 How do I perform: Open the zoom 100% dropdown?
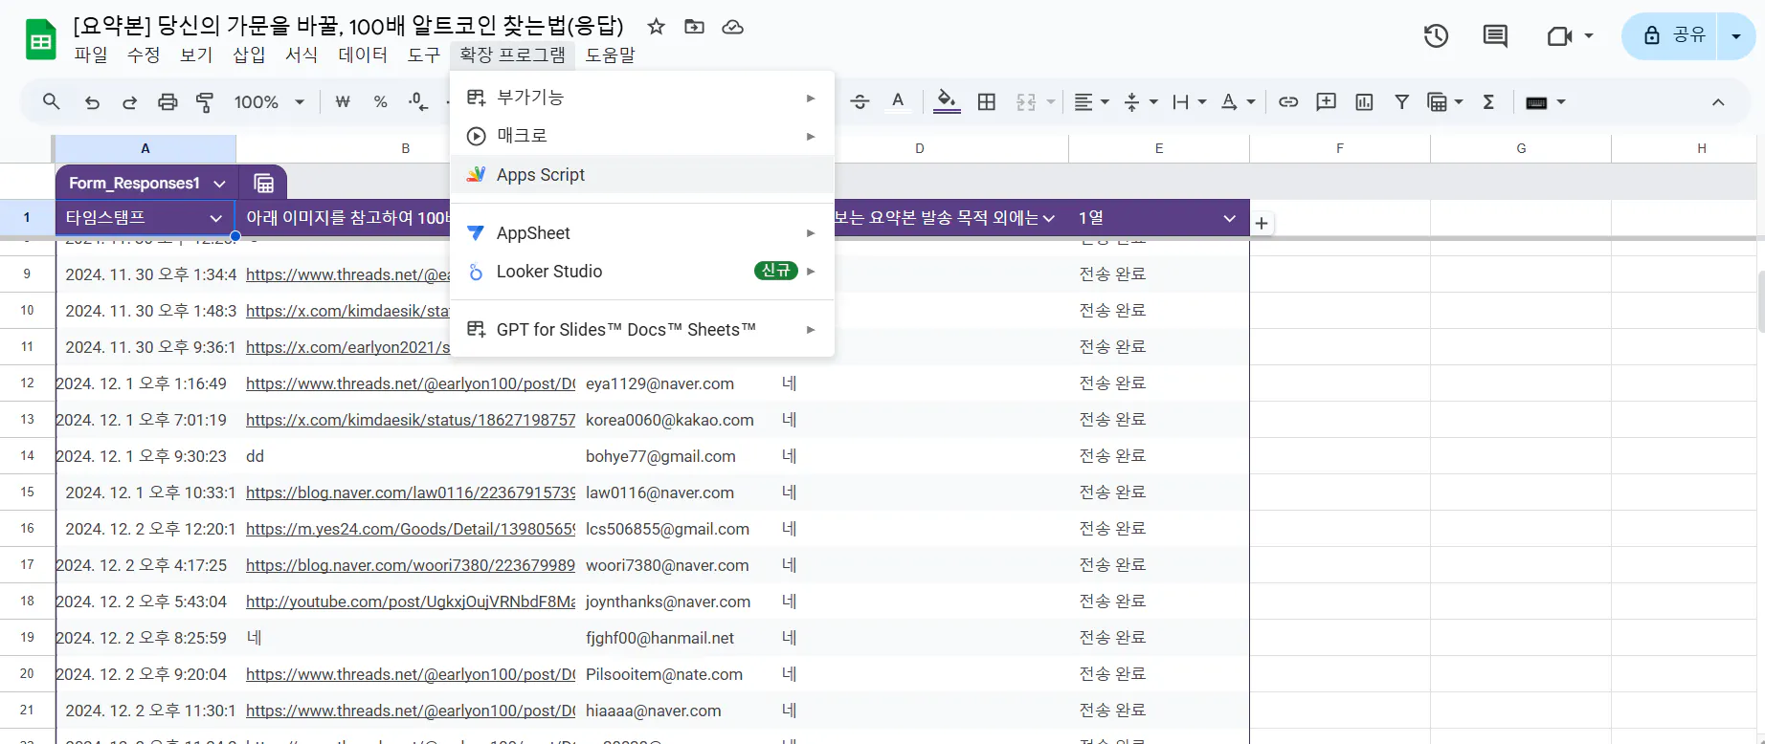(x=269, y=101)
